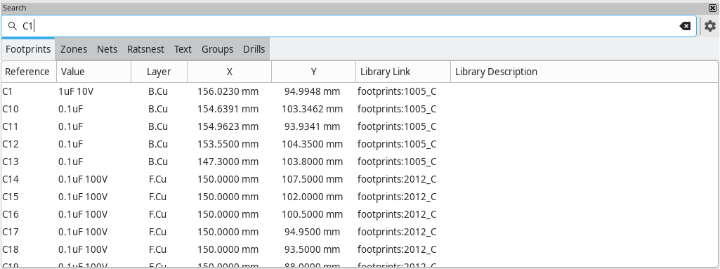Click Y value 104.3500 mm
The width and height of the screenshot is (720, 269).
tap(313, 144)
